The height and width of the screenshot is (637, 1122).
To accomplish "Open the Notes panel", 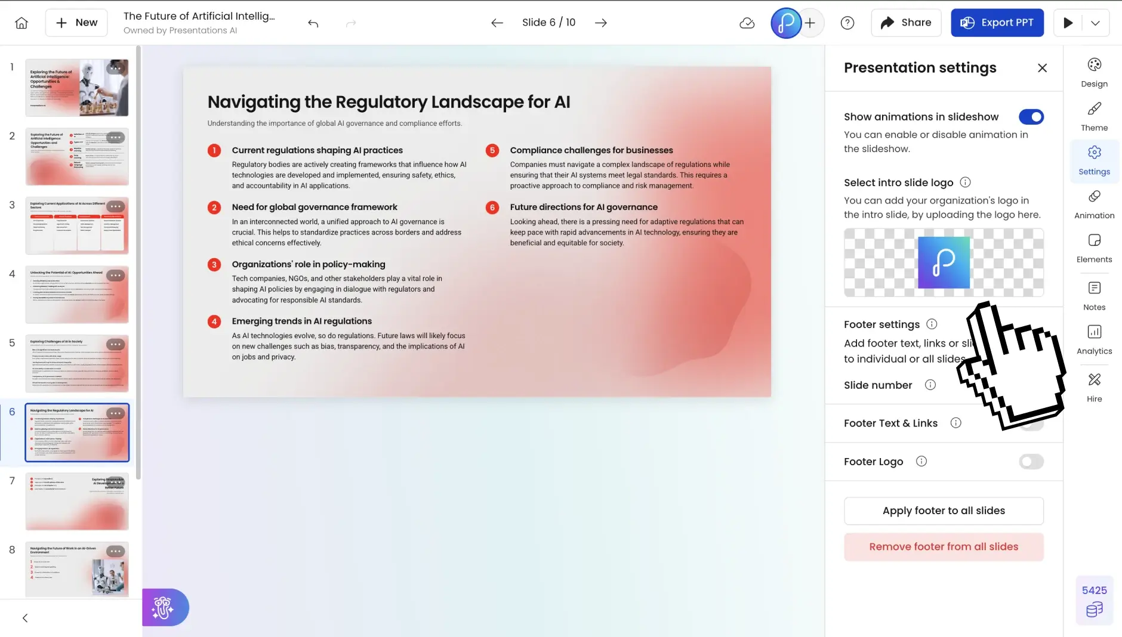I will (x=1094, y=296).
